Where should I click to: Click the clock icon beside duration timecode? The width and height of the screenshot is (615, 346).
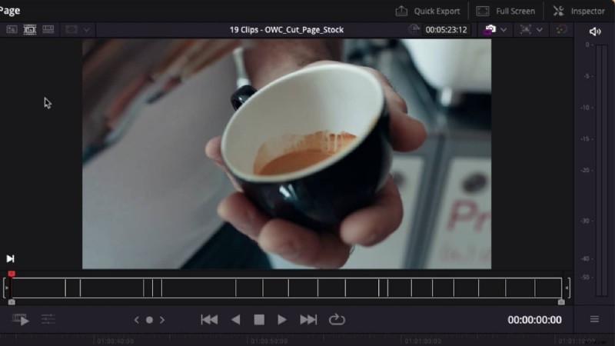tap(414, 29)
